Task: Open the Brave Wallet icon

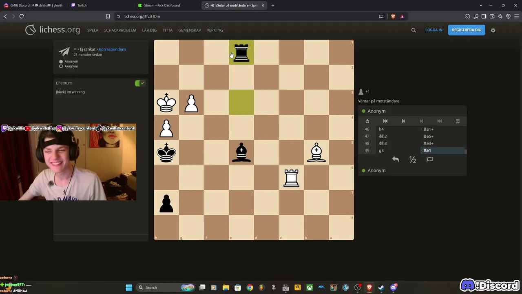Action: coord(492,16)
